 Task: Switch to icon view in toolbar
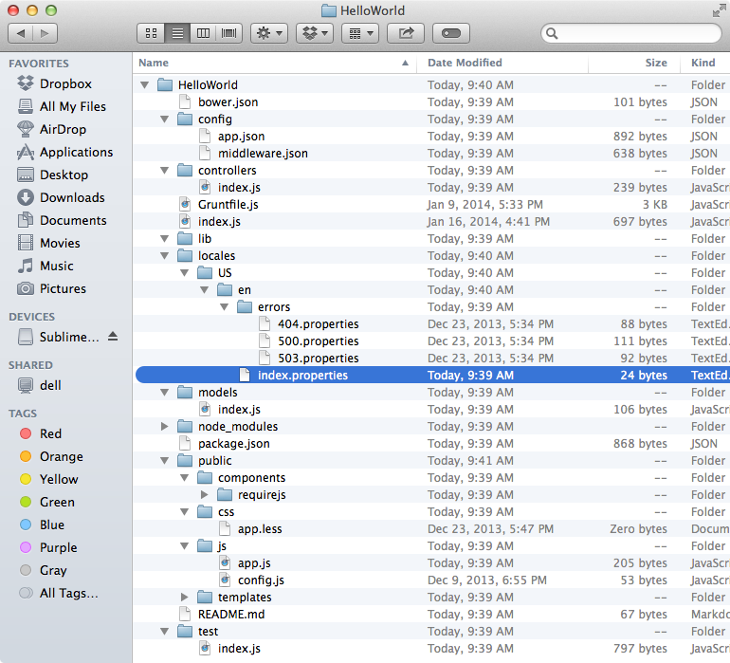pos(151,33)
